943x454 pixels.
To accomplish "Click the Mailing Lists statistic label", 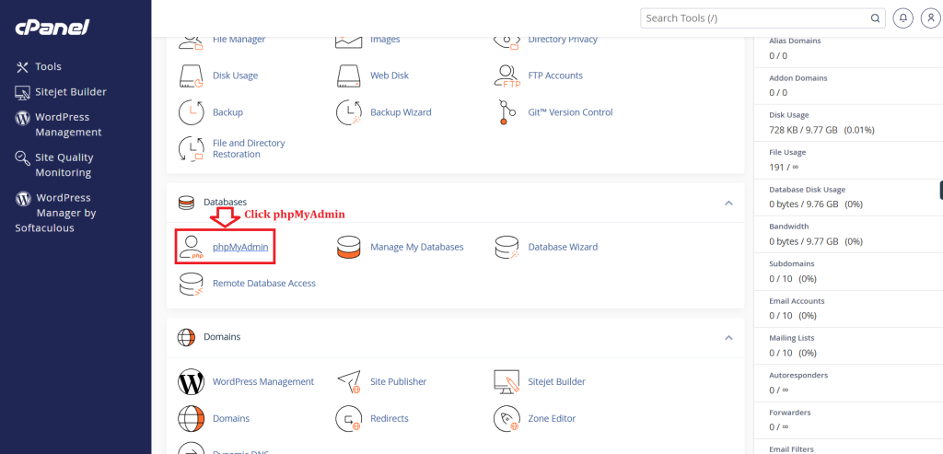I will (x=791, y=339).
